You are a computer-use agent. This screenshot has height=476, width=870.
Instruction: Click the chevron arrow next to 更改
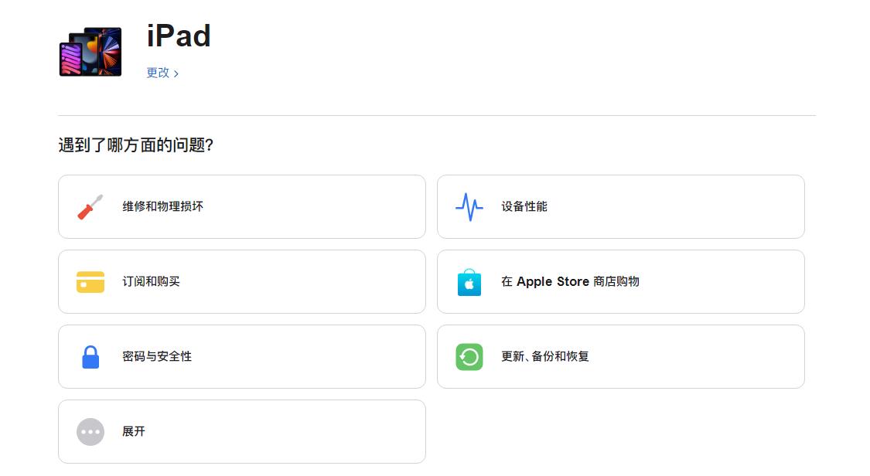[176, 73]
